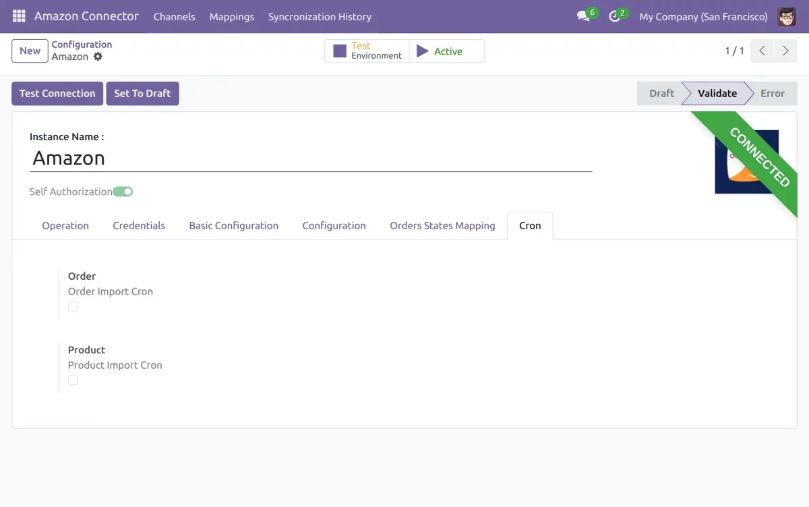Switch to Orders States Mapping tab
The width and height of the screenshot is (809, 507).
[x=442, y=226]
